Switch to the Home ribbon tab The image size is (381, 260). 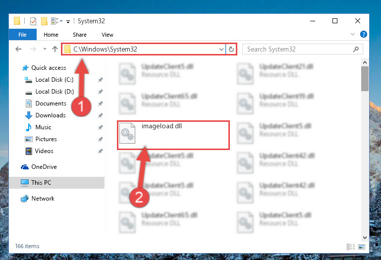pyautogui.click(x=51, y=35)
